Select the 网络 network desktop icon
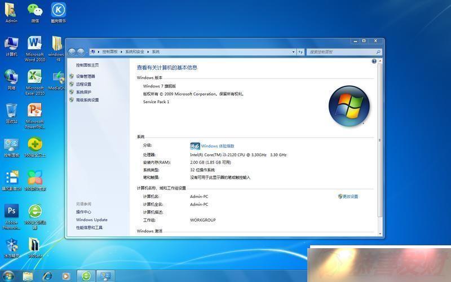This screenshot has height=282, width=451. point(11,80)
